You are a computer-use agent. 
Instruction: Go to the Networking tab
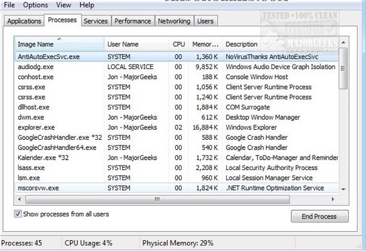(174, 21)
